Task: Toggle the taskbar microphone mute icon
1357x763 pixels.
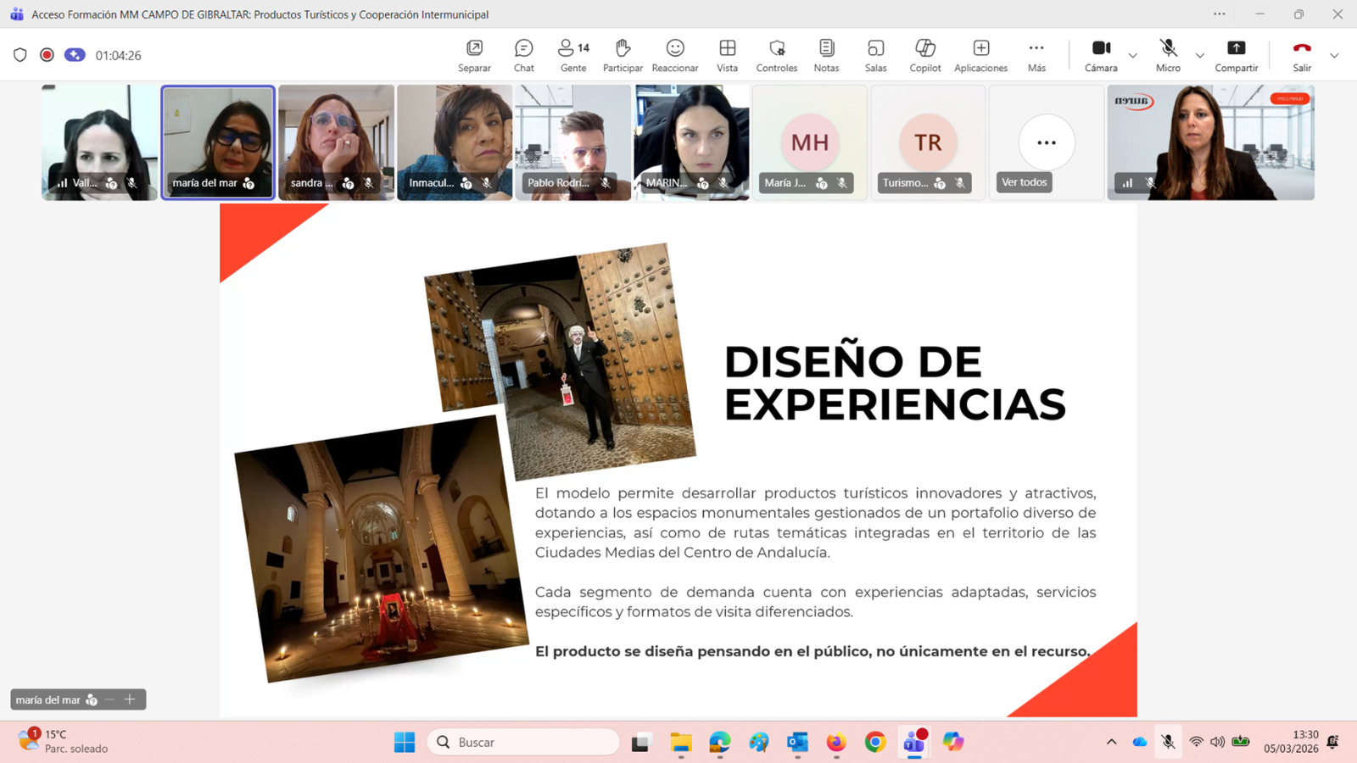Action: 1168,742
